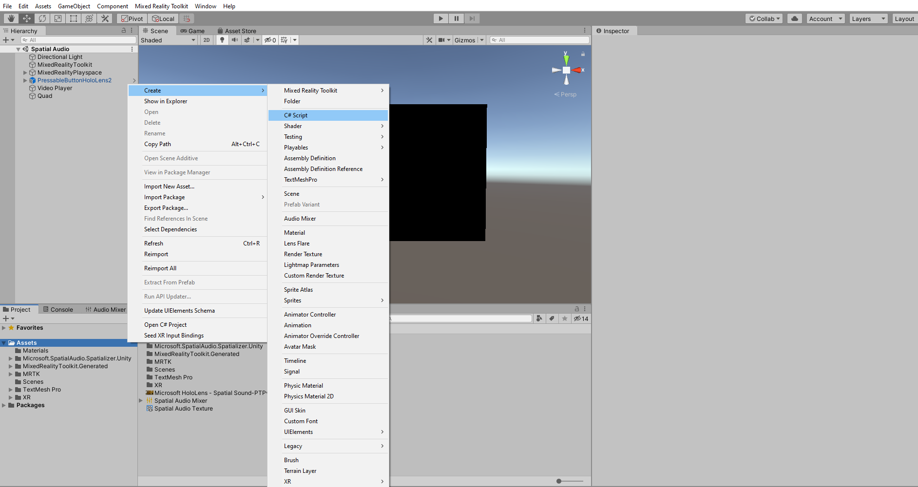
Task: Toggle 2D view mode
Action: pos(207,40)
